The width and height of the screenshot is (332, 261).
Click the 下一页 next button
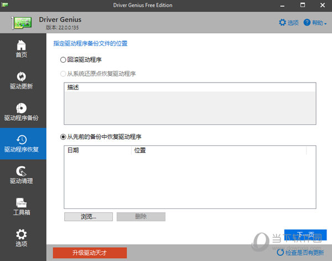(x=305, y=235)
